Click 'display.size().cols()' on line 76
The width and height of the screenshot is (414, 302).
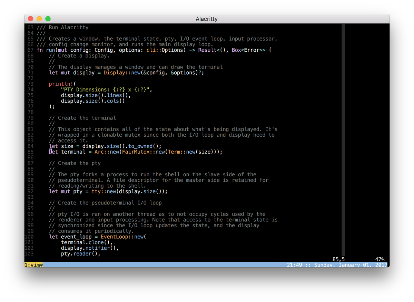click(92, 101)
